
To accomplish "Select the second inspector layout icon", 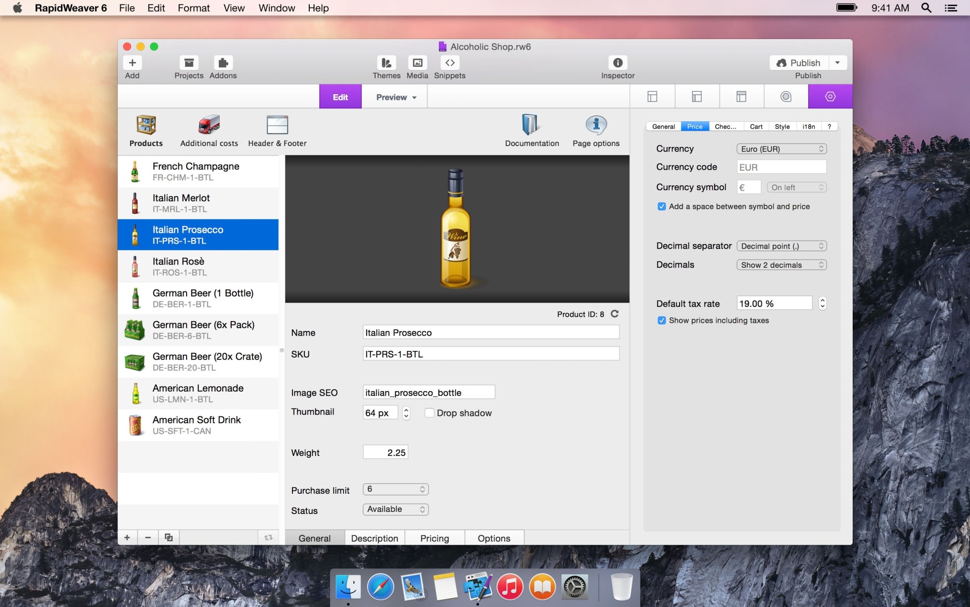I will pyautogui.click(x=697, y=97).
